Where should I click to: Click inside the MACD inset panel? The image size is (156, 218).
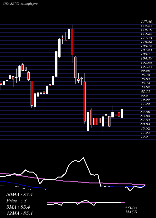tap(86, 202)
